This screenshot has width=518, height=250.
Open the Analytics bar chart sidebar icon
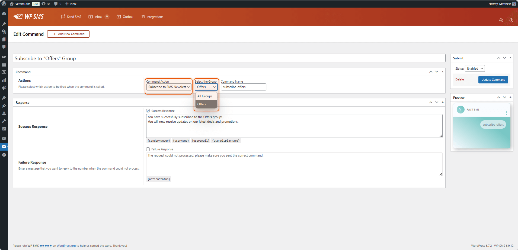tap(4, 80)
